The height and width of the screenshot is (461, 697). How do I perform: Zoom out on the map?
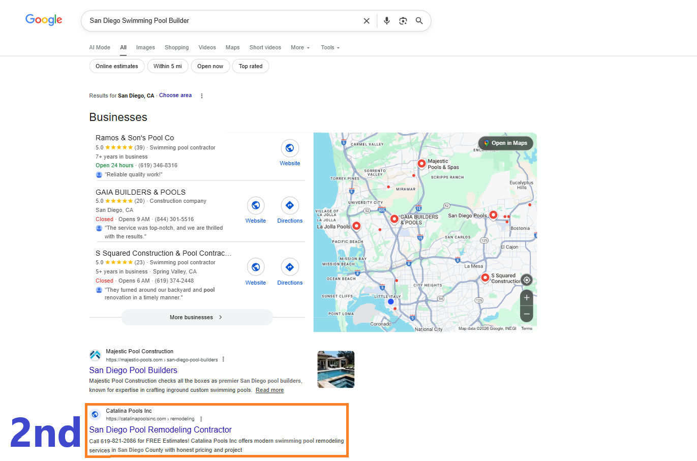point(527,314)
